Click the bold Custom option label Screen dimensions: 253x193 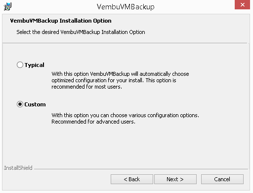(x=35, y=104)
